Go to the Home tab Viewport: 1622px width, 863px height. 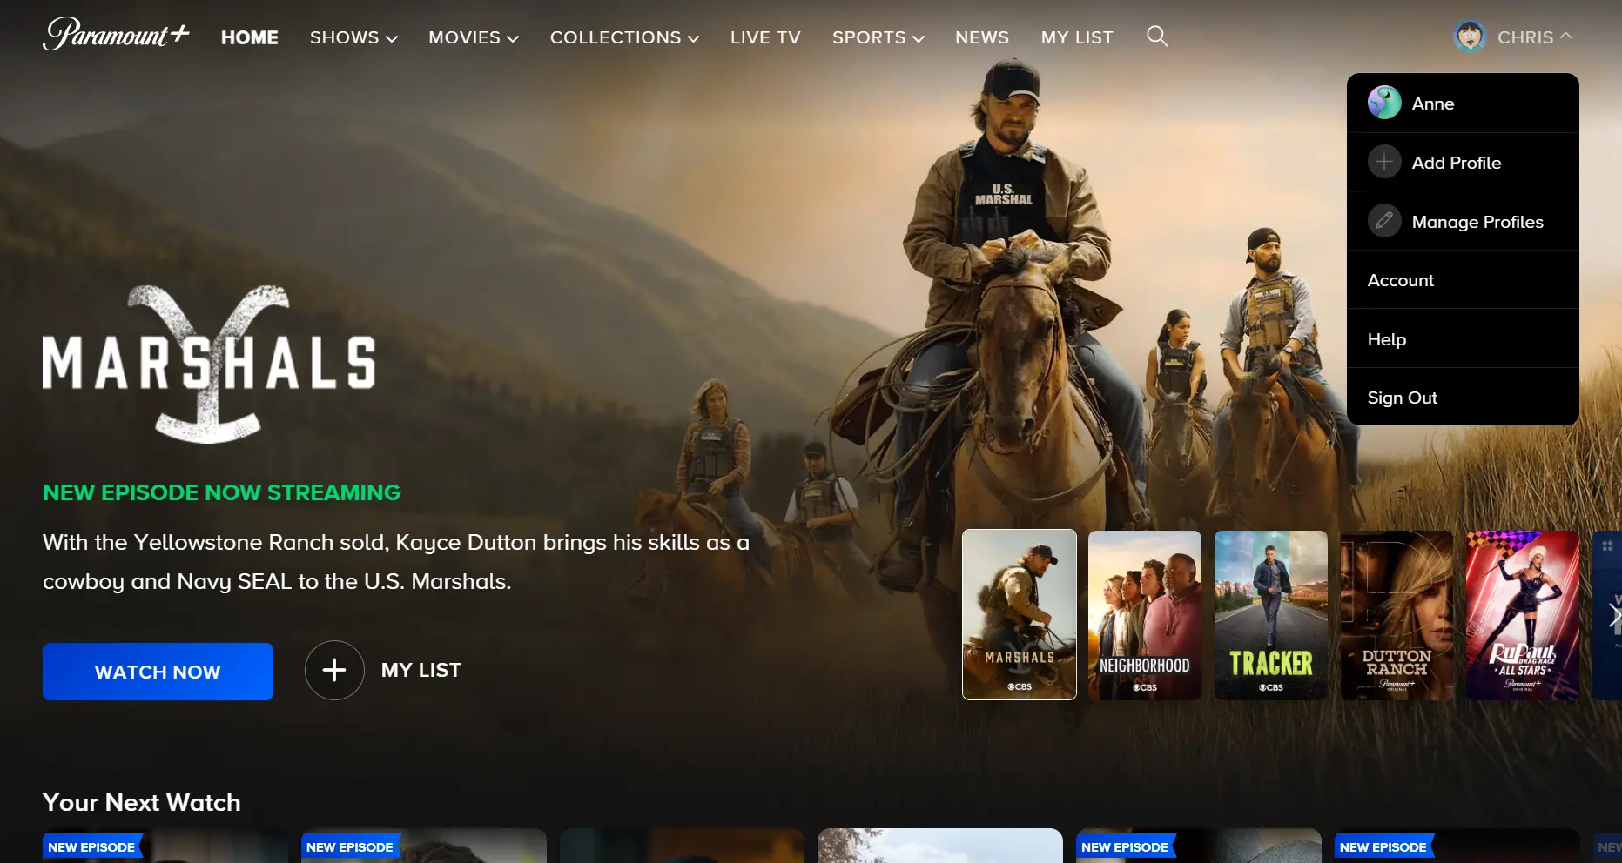[250, 37]
